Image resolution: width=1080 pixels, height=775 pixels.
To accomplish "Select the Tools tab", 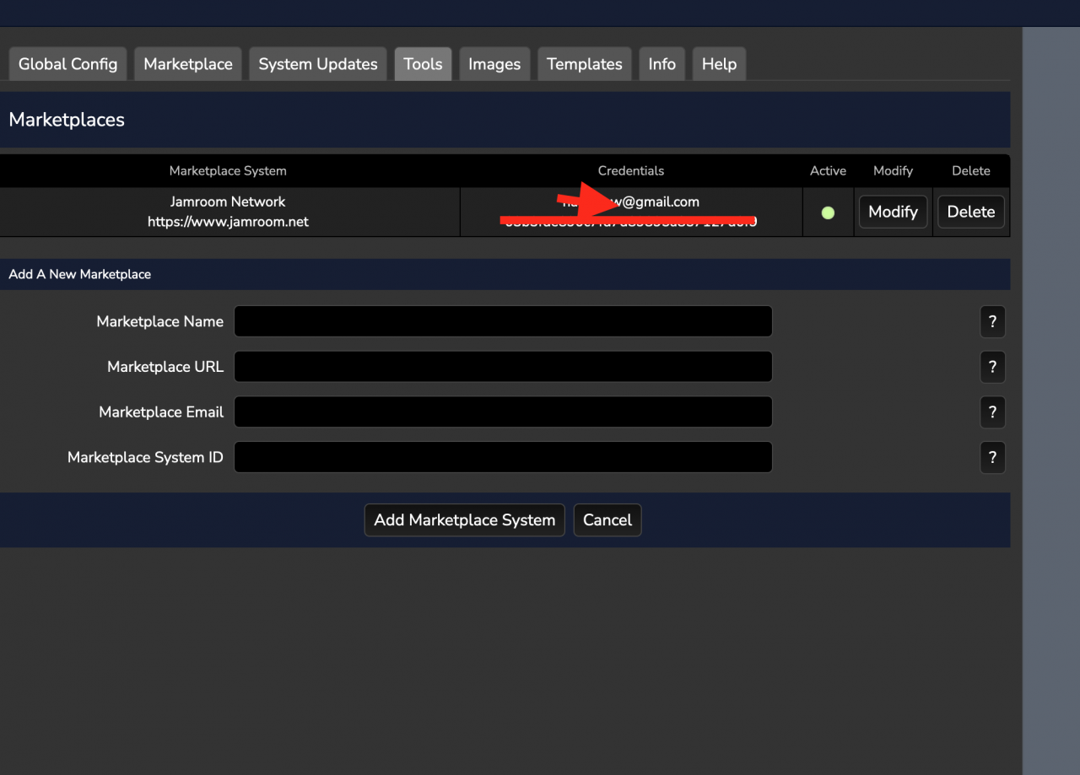I will click(423, 64).
